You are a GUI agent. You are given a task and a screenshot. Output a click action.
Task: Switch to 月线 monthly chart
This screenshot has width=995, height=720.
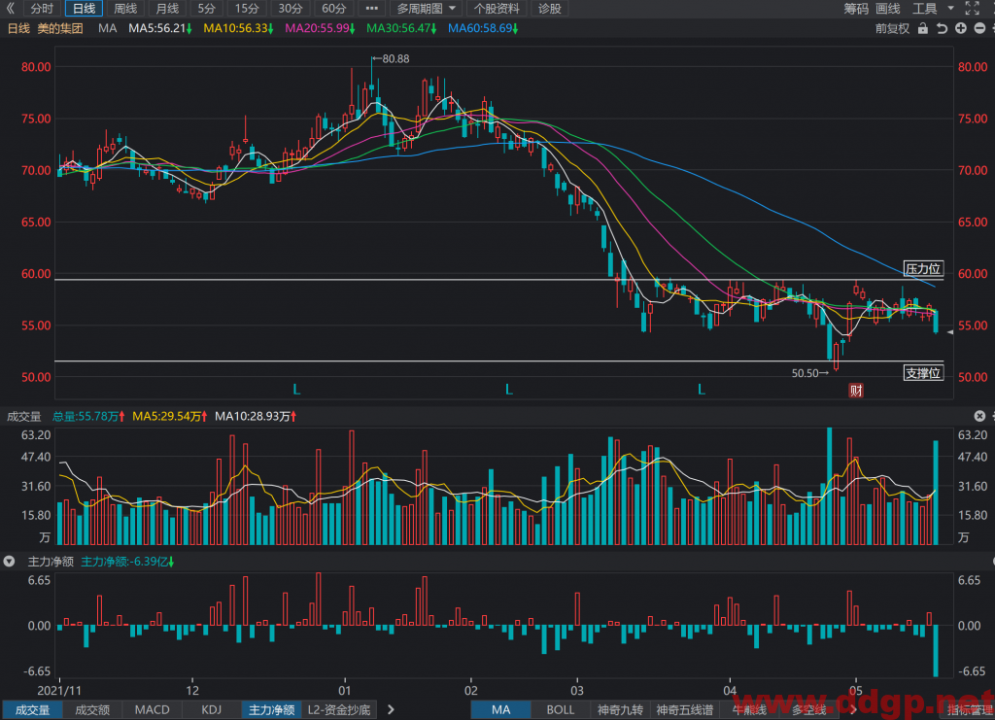tap(167, 8)
